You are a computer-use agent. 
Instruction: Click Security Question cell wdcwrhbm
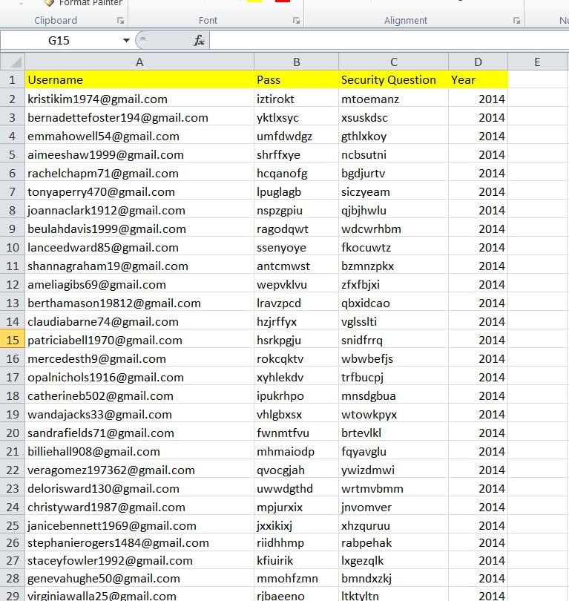pos(393,229)
